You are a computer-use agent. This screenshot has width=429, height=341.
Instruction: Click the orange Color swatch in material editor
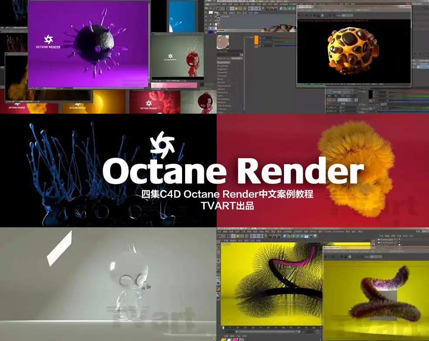pyautogui.click(x=257, y=40)
